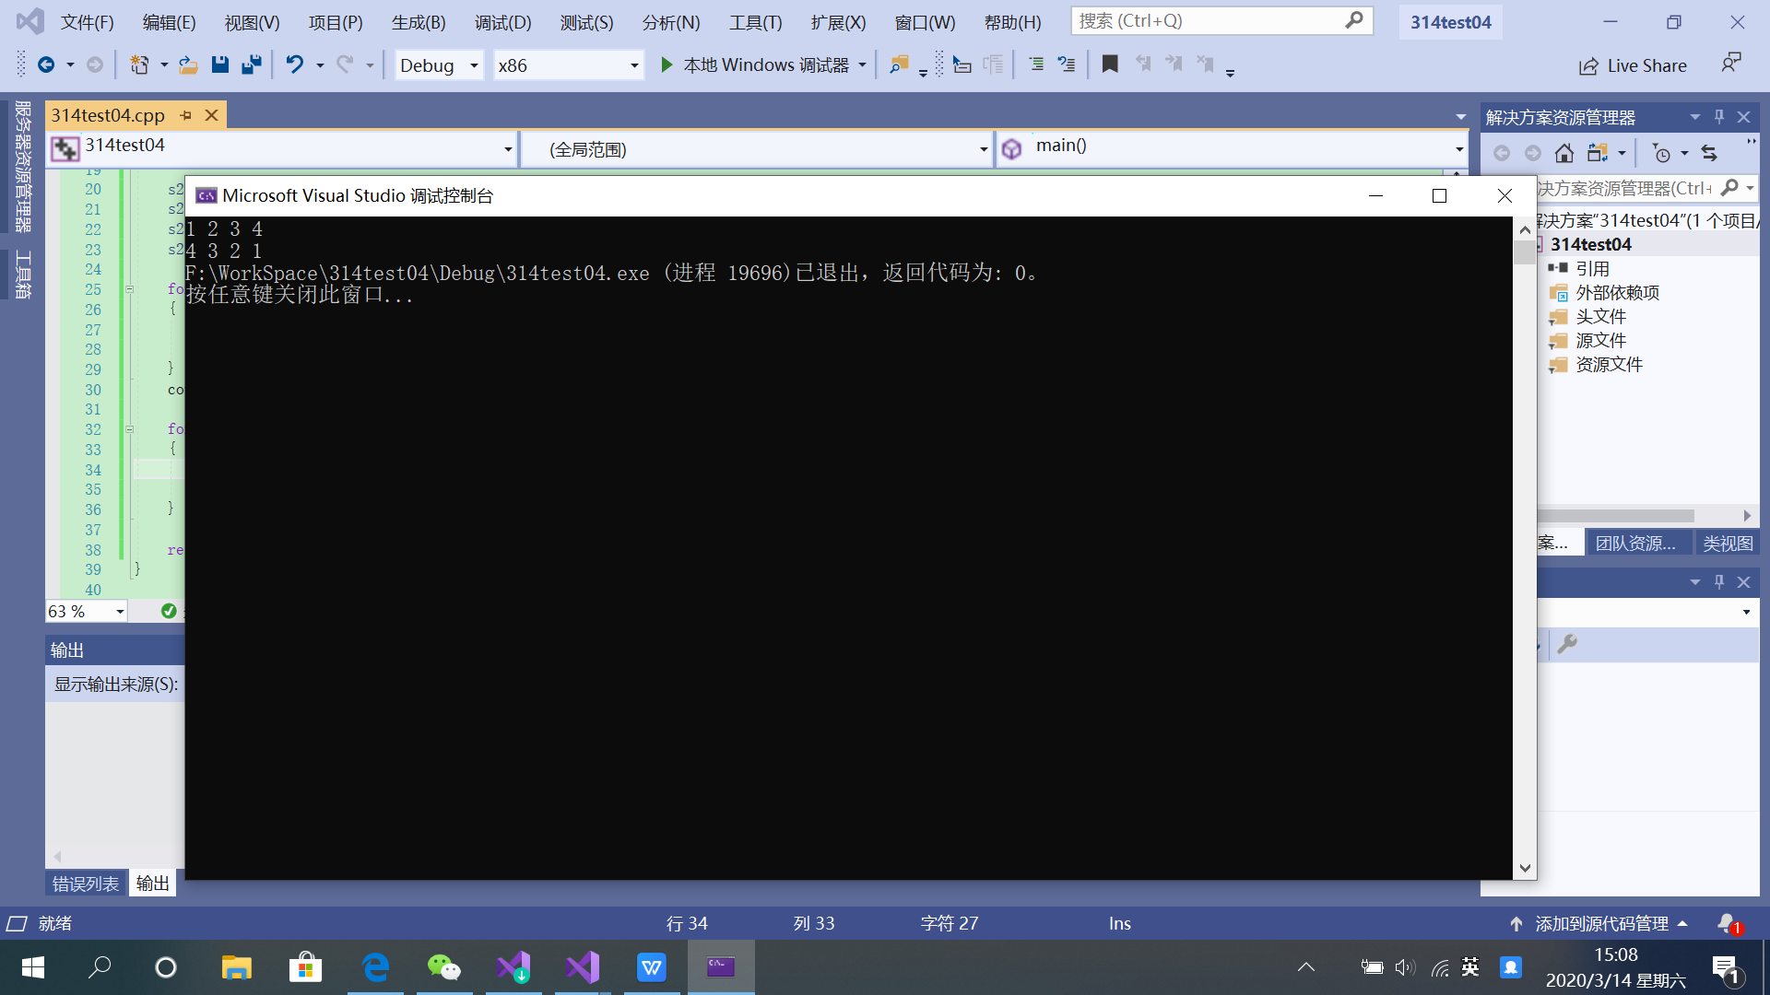Toggle auto-hide pin of Solution Explorer panel

(x=1719, y=117)
